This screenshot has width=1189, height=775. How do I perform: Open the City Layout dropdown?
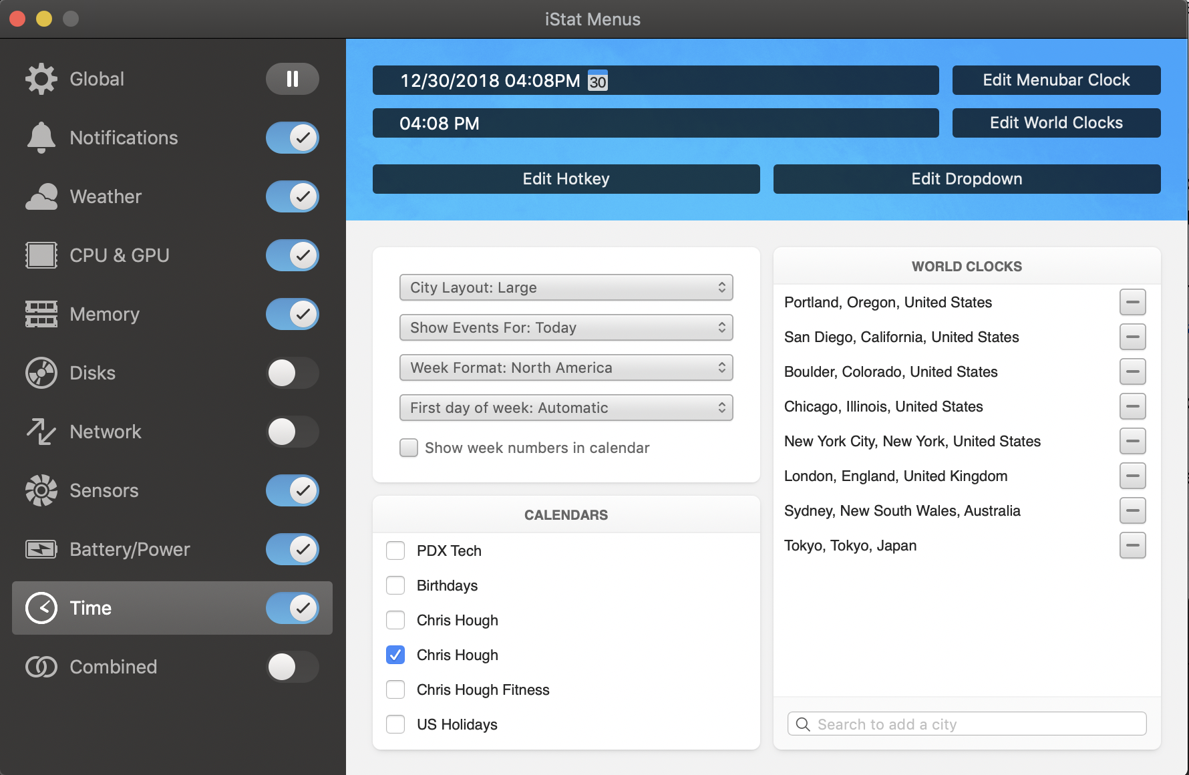pos(566,287)
